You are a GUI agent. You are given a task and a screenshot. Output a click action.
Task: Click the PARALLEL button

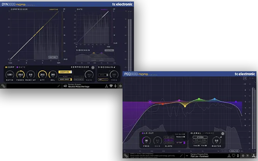point(79,77)
